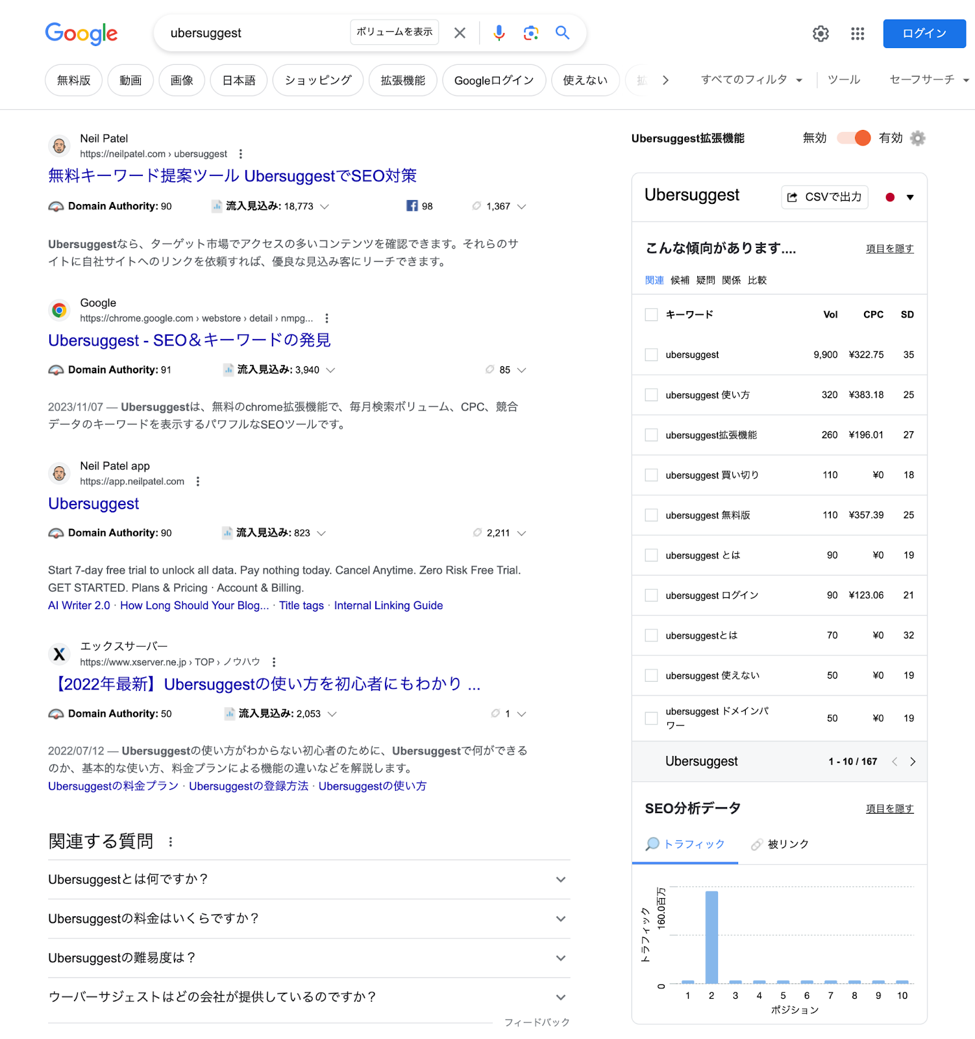Viewport: 975px width, 1039px height.
Task: Select the 疑問 keyword tab
Action: [x=706, y=280]
